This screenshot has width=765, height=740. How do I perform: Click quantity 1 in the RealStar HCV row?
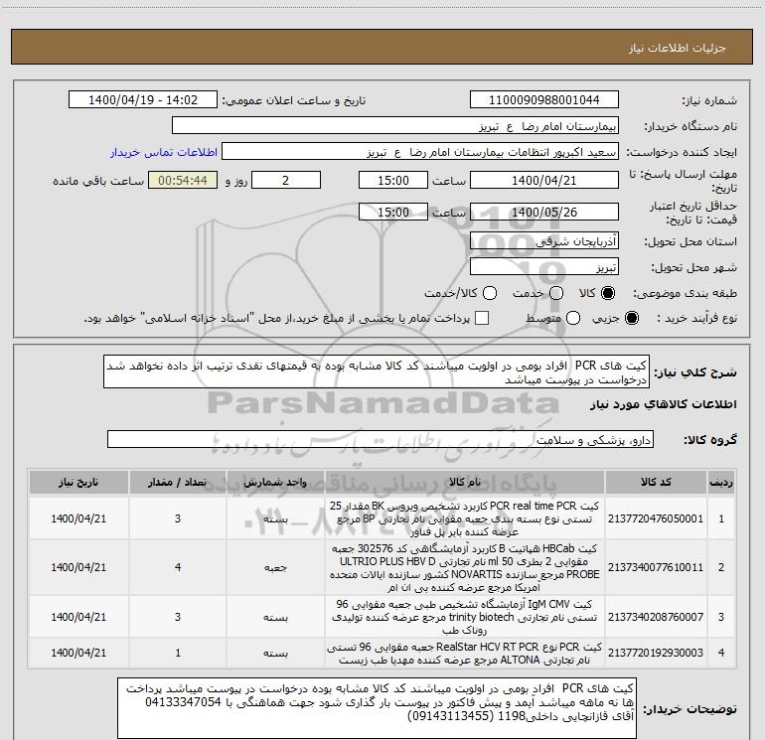point(178,653)
